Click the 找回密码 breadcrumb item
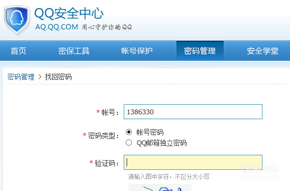The height and width of the screenshot is (191, 290). tap(58, 77)
